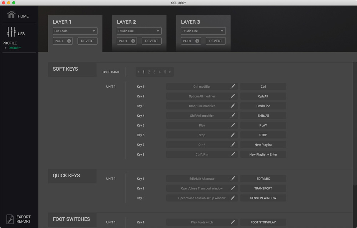Open Layer 1 Pro Tools dropdown
This screenshot has width=357, height=228.
coord(75,31)
